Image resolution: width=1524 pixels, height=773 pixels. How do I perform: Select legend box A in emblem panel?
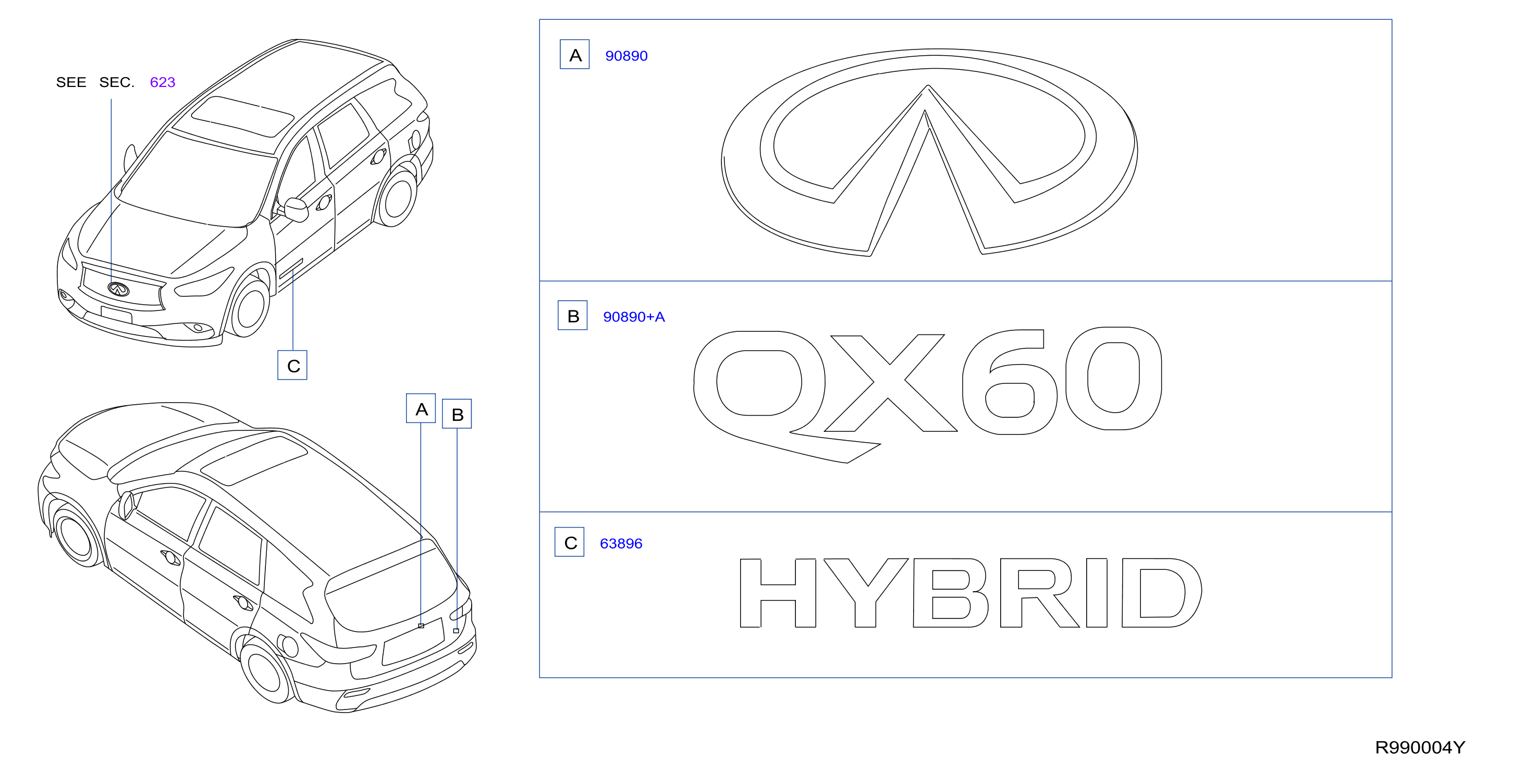pyautogui.click(x=574, y=54)
